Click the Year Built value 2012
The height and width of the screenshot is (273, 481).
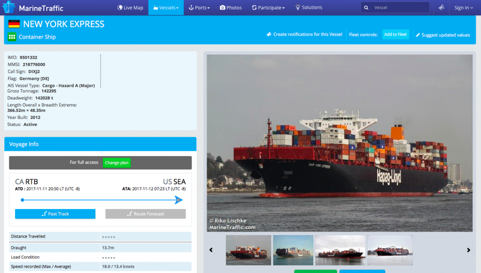point(35,117)
